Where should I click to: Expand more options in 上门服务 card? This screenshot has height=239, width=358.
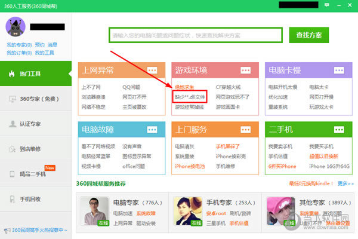tap(245, 130)
